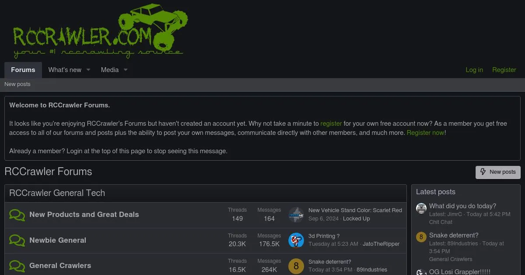Click the Newbie General forum chat icon
Image resolution: width=525 pixels, height=275 pixels.
click(x=17, y=241)
